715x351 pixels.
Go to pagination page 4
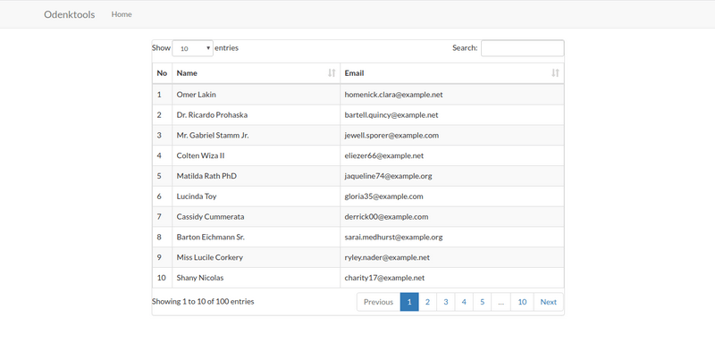coord(464,302)
